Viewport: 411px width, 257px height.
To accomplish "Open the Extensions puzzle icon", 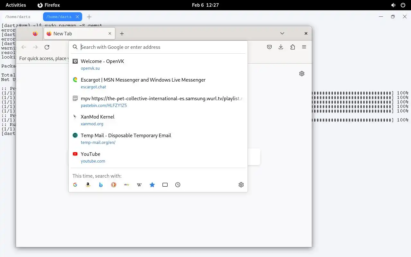I will [x=293, y=47].
